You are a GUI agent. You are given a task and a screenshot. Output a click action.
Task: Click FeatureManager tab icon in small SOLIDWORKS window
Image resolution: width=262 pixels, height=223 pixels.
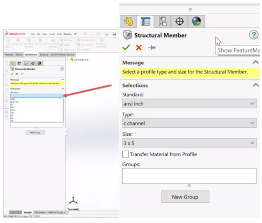point(13,63)
